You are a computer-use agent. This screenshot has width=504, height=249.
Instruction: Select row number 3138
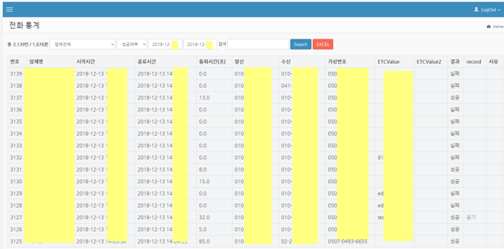tap(16, 85)
